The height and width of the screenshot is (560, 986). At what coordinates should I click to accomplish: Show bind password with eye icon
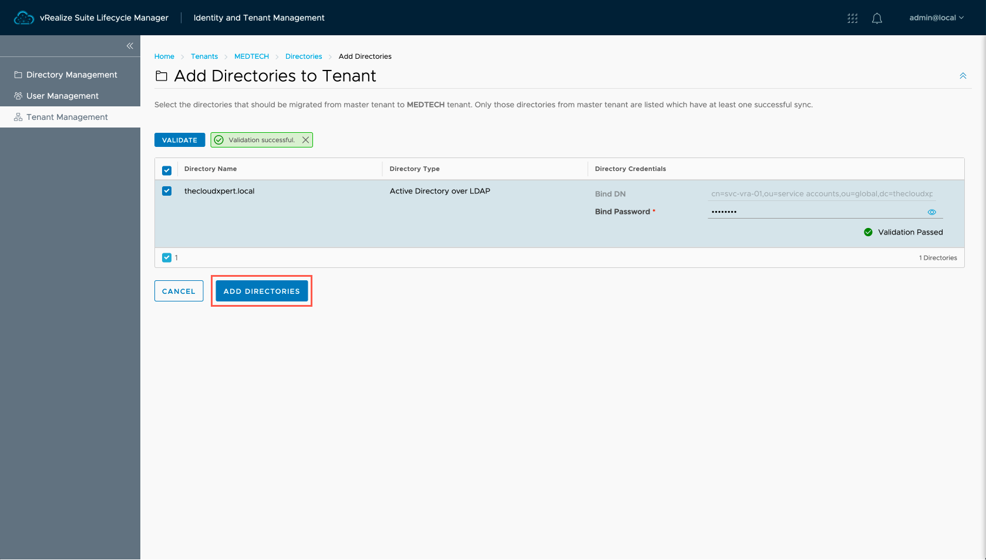[x=931, y=212]
